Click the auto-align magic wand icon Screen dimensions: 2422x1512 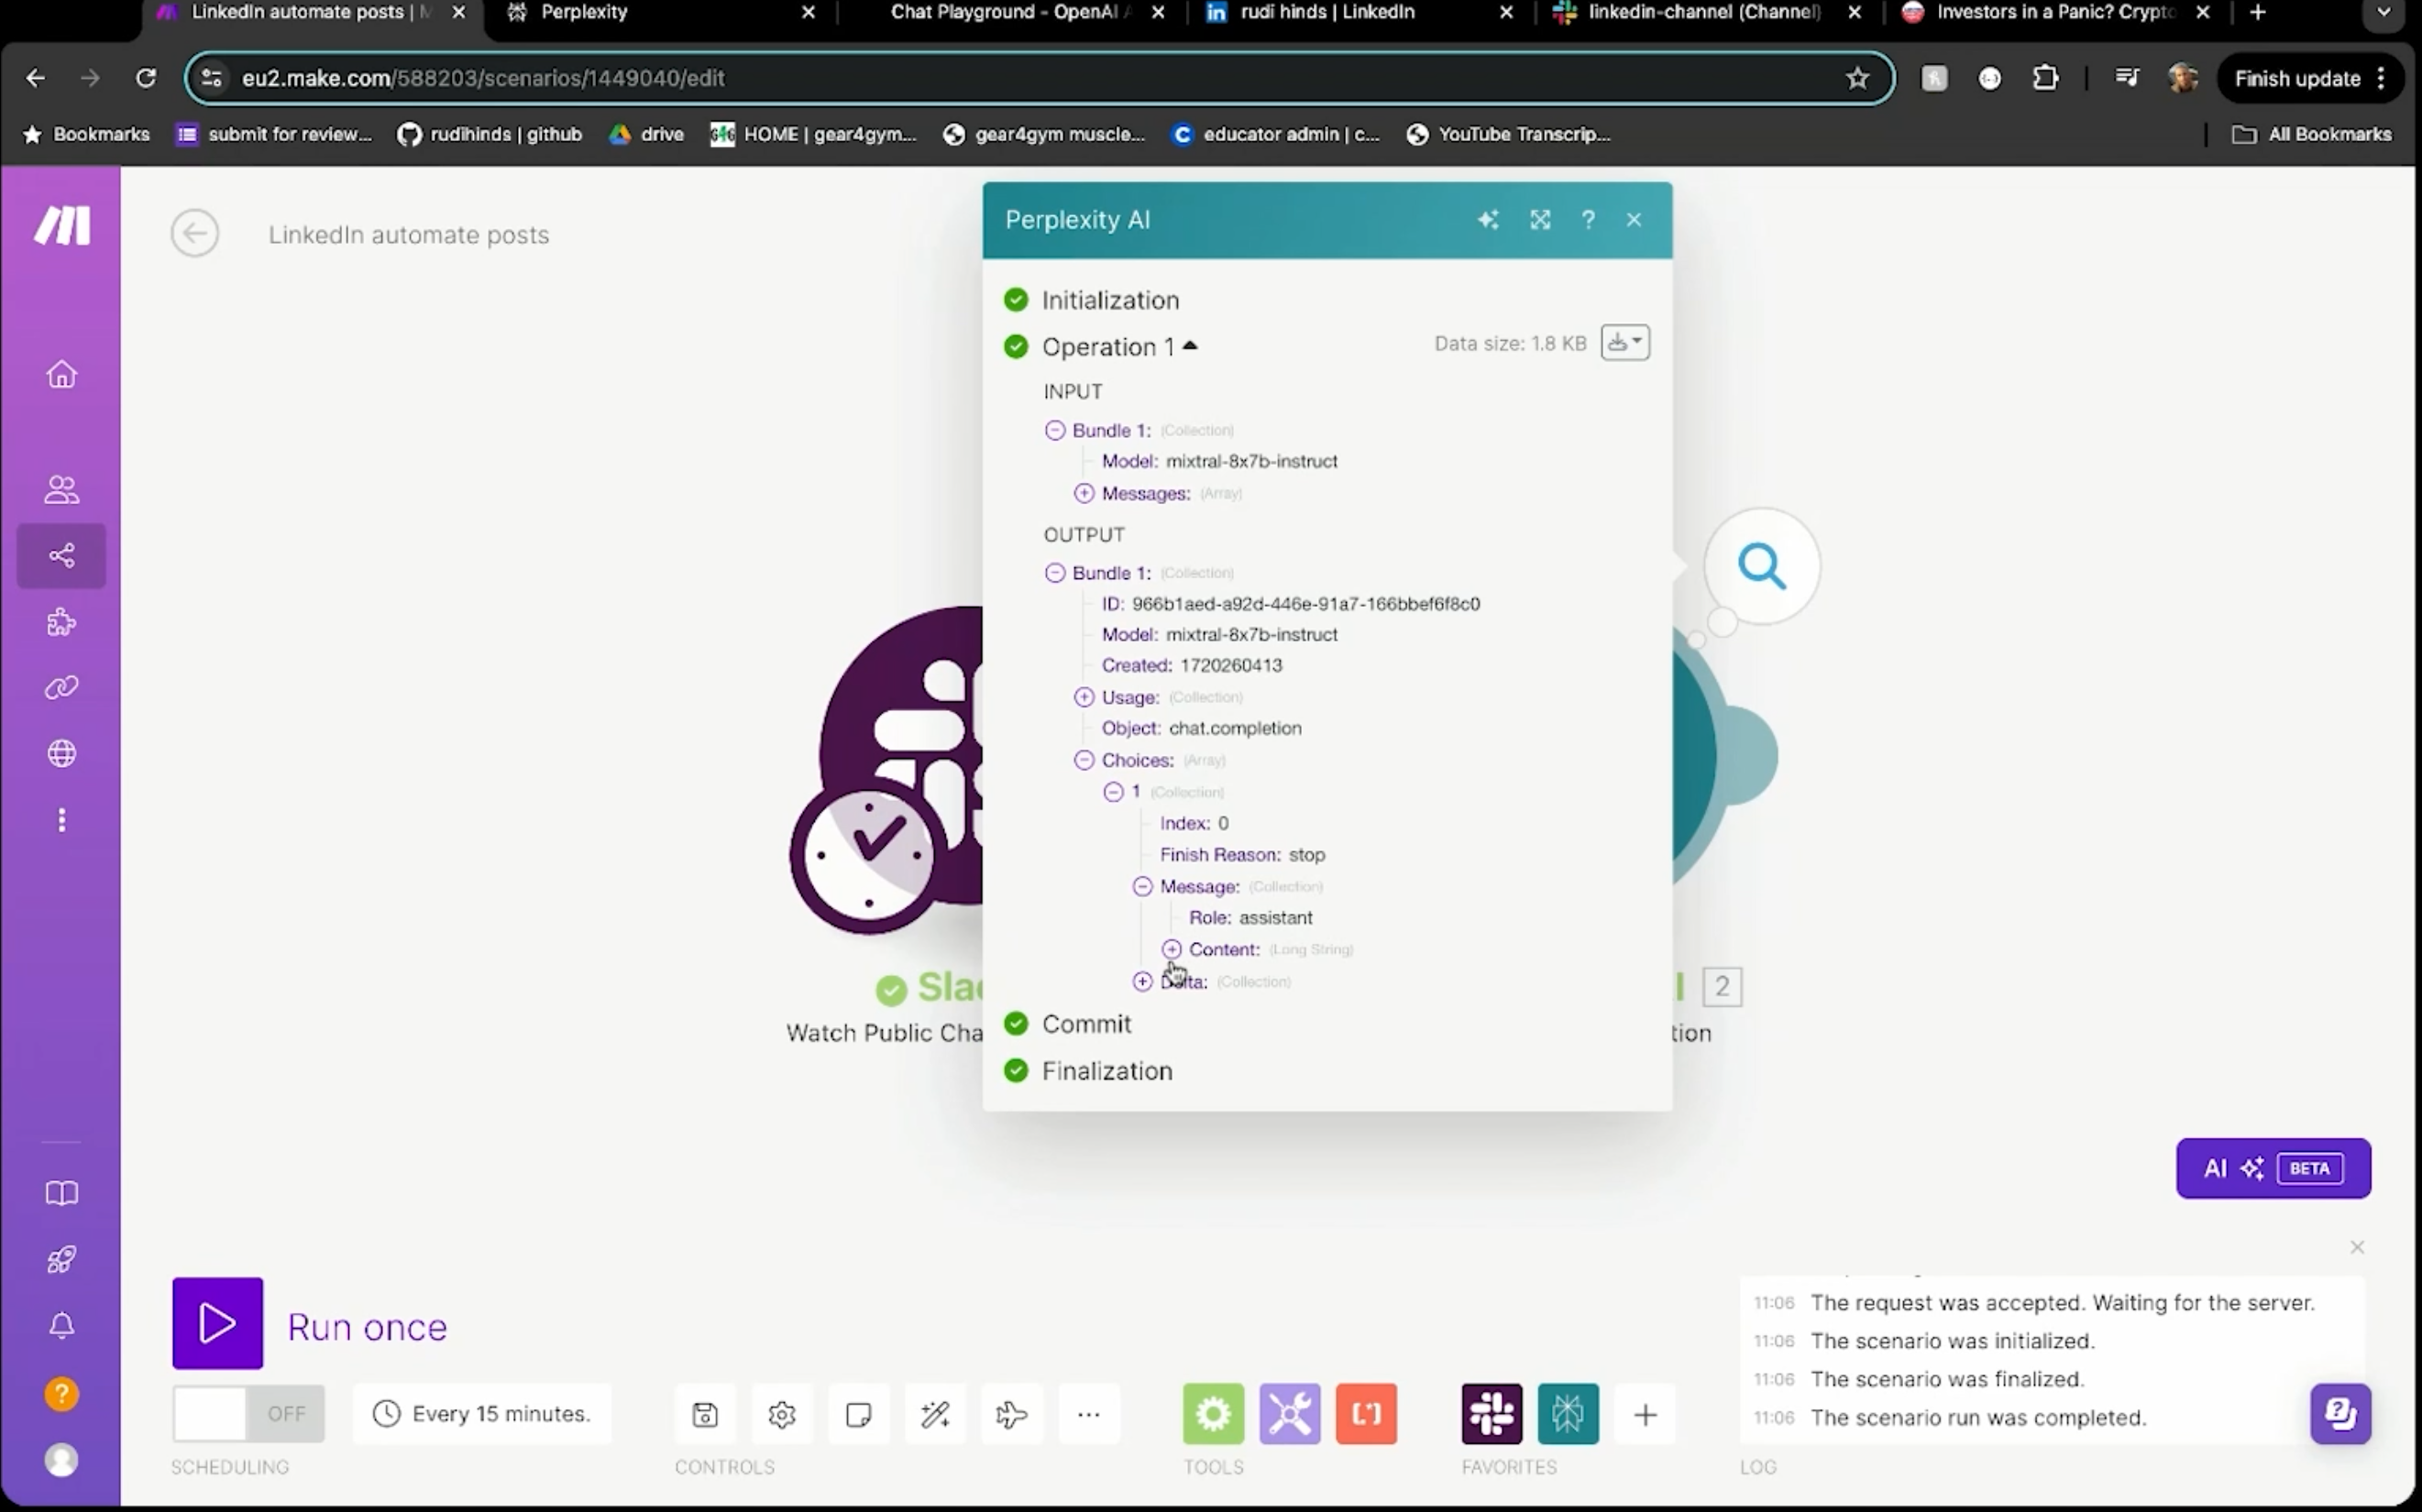935,1414
